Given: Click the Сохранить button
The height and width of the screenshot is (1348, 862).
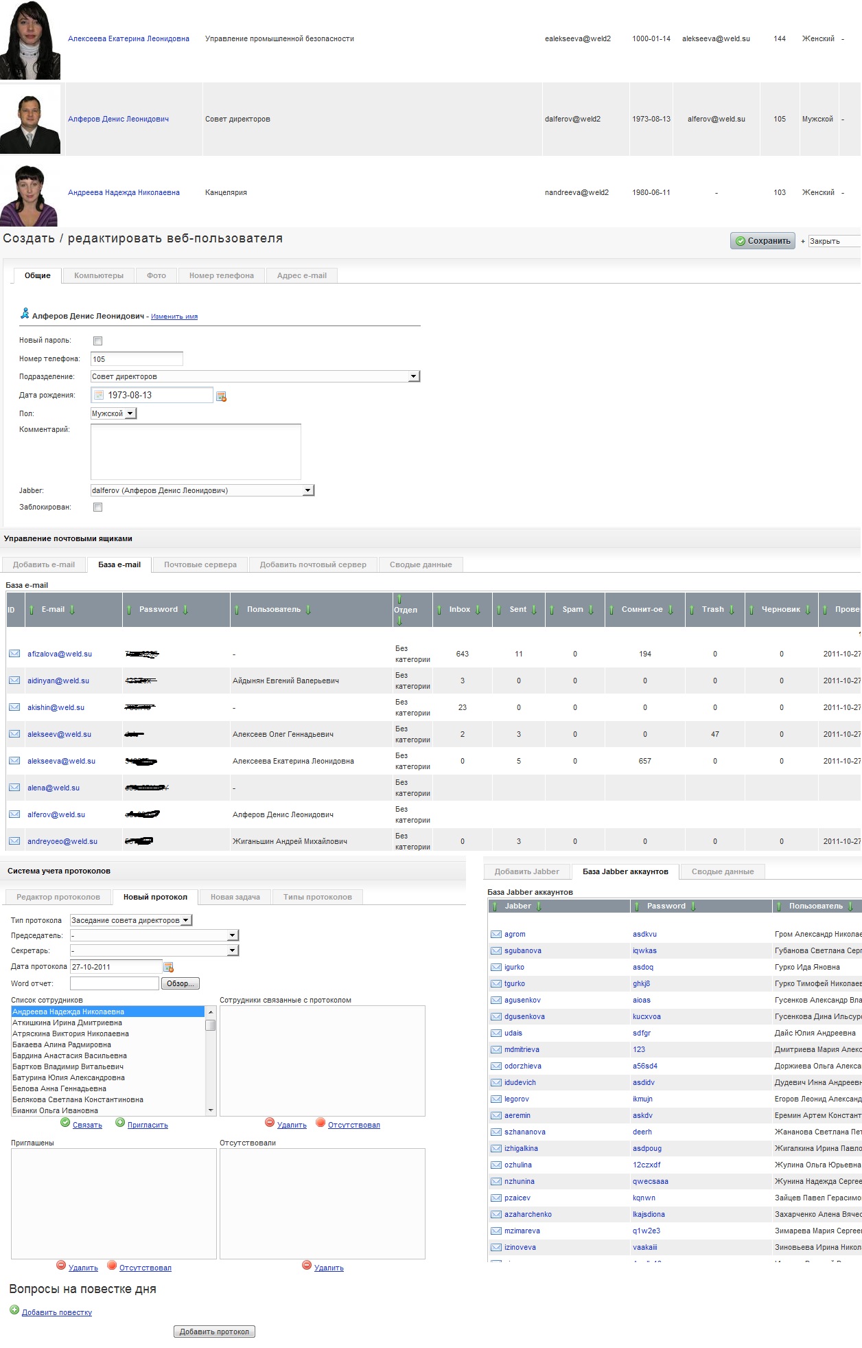Looking at the screenshot, I should (763, 241).
